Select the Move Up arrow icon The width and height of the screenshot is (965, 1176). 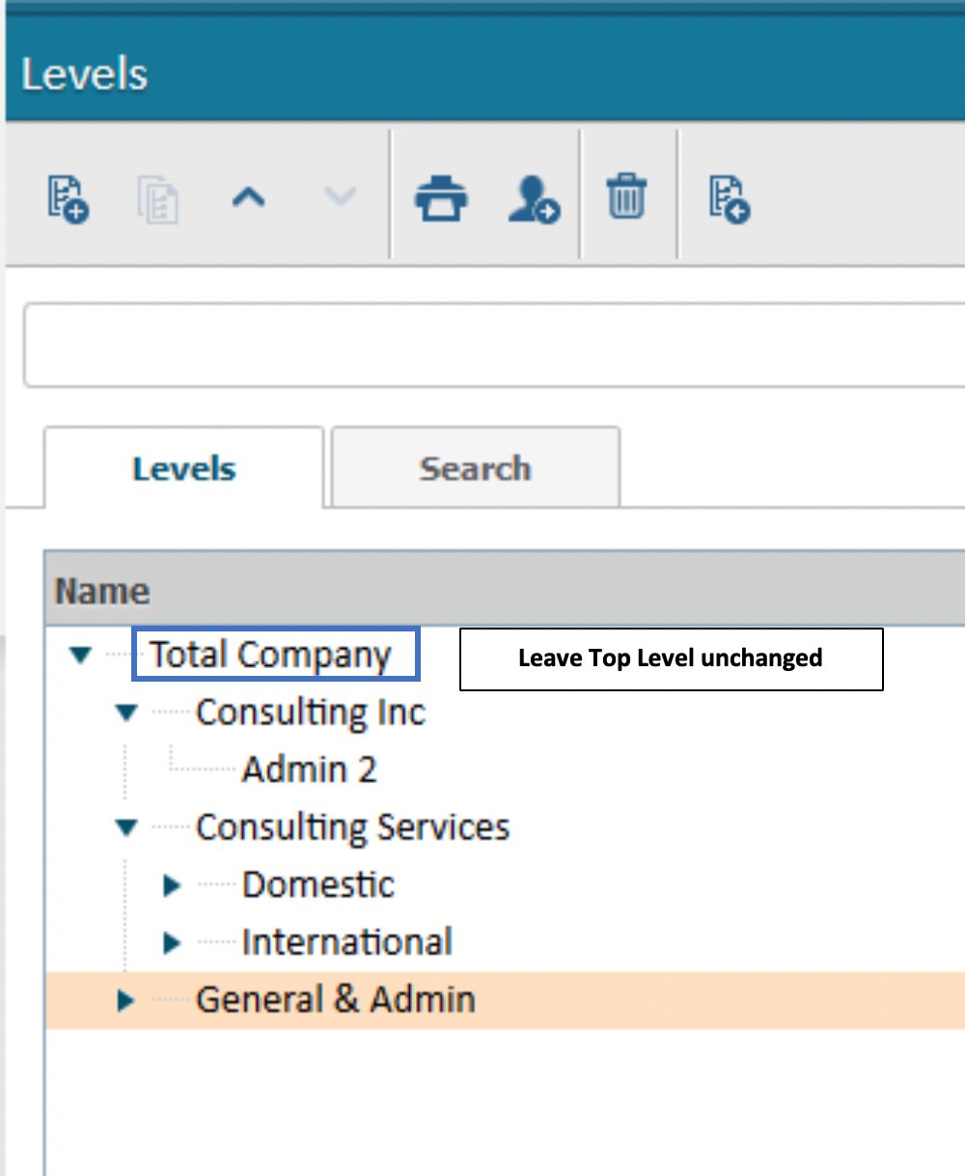point(249,198)
